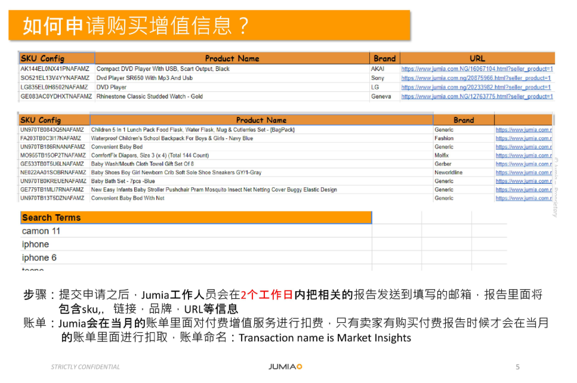The image size is (577, 383).
Task: Select the SKU Config header in the second table
Action: pos(54,120)
